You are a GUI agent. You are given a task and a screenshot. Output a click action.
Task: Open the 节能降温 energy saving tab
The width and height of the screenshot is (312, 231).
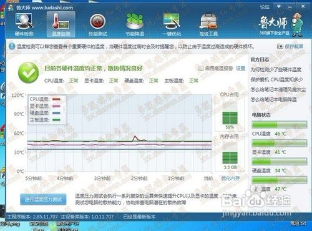[x=135, y=24]
